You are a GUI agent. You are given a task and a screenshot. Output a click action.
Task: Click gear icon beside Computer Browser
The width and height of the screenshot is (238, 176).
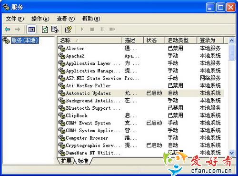[x=62, y=138]
